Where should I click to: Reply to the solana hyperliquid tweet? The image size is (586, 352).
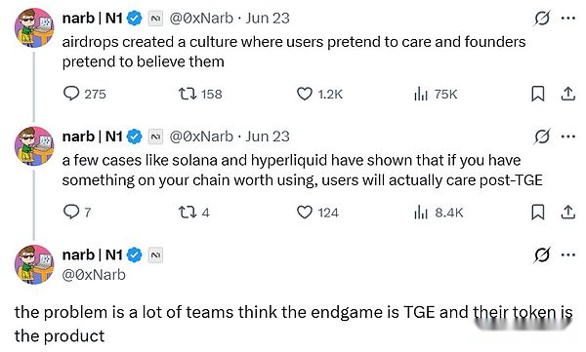click(71, 212)
